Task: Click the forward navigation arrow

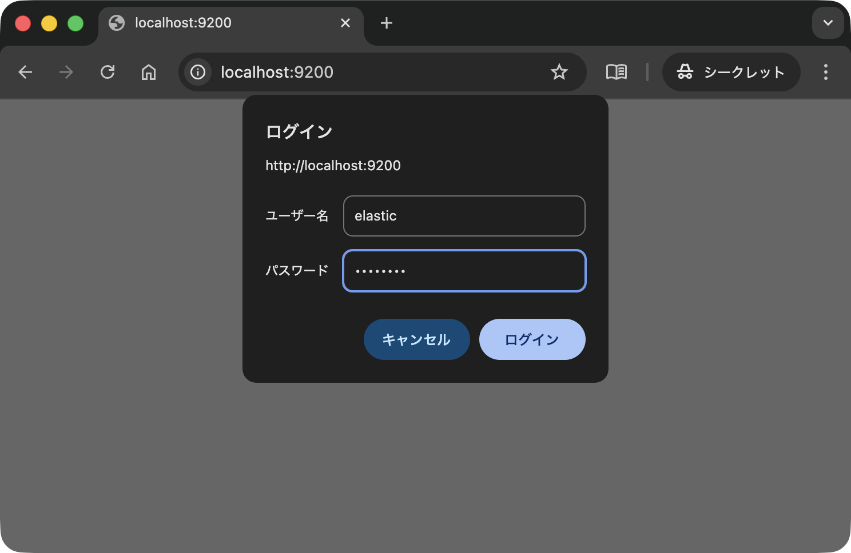Action: (x=66, y=72)
